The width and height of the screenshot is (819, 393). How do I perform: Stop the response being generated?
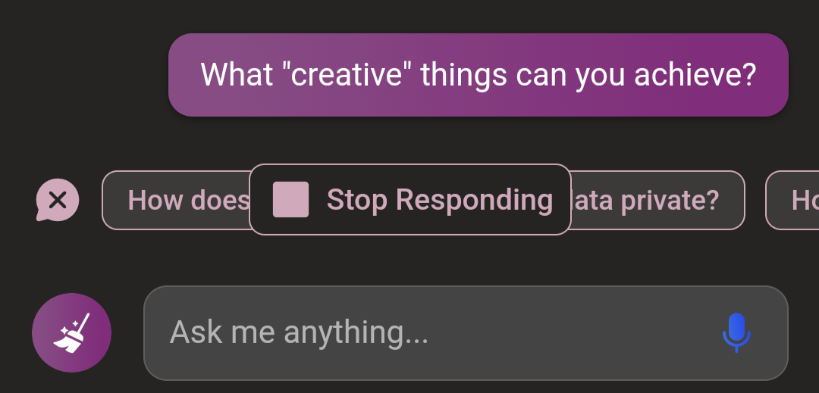[410, 200]
